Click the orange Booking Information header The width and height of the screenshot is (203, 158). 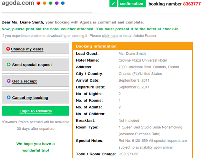point(133,46)
